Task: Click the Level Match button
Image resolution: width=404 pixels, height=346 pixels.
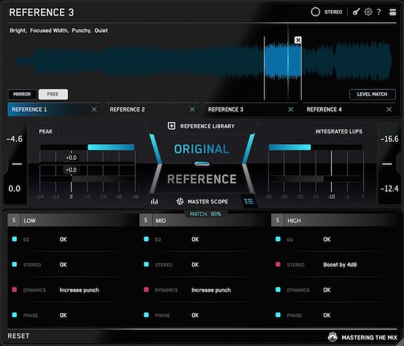Action: [372, 94]
